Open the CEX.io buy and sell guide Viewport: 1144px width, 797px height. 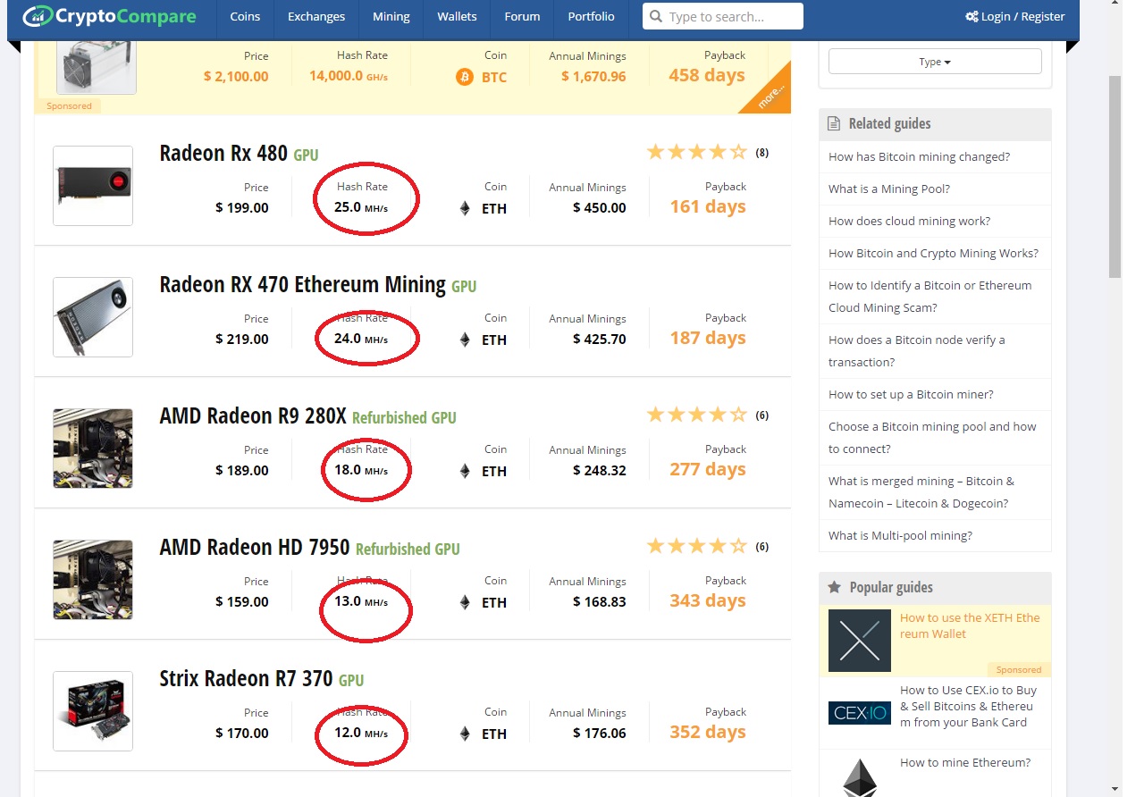point(968,706)
